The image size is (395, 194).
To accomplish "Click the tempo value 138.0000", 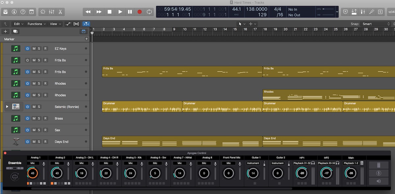I will (257, 9).
